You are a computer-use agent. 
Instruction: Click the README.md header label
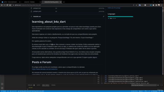[37, 16]
